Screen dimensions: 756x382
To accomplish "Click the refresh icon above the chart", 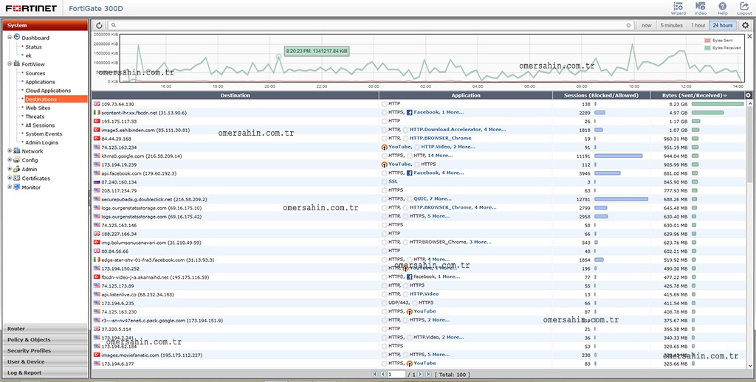I will pyautogui.click(x=100, y=25).
